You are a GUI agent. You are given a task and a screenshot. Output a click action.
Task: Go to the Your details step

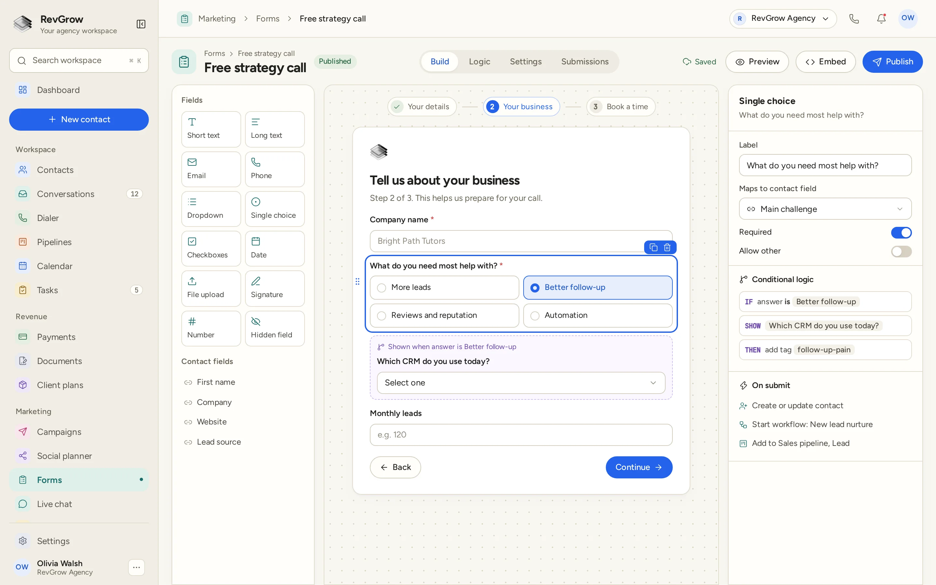422,106
